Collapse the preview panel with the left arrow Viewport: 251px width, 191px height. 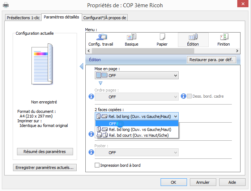[x=81, y=66]
